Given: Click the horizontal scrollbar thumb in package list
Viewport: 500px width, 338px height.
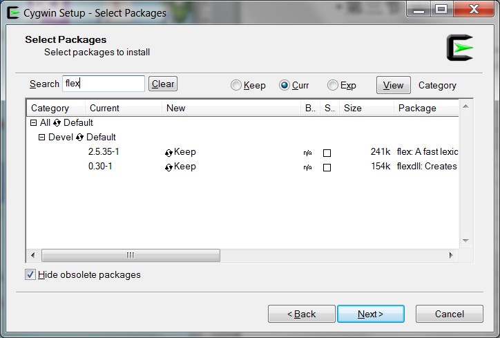Looking at the screenshot, I should 131,255.
